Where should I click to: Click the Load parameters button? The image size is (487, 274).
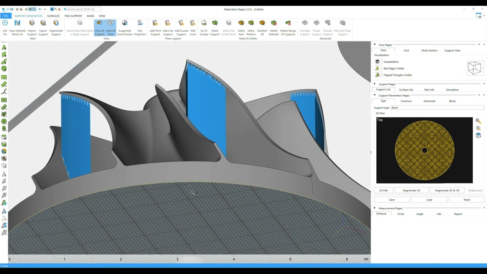429,200
